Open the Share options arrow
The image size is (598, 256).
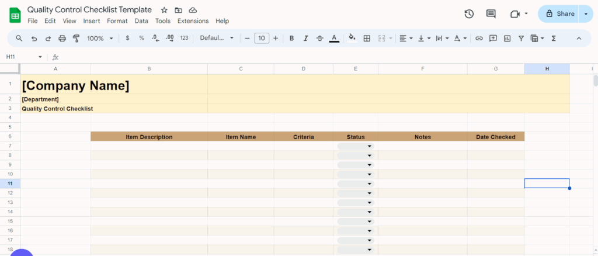pos(586,13)
